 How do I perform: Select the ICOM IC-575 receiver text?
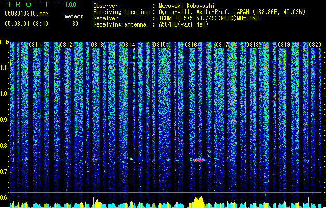point(209,18)
